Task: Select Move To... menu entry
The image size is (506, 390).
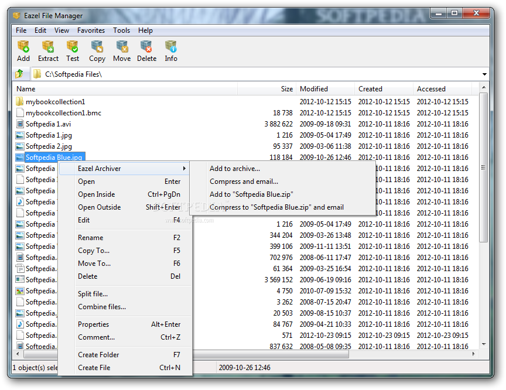Action: coord(125,264)
